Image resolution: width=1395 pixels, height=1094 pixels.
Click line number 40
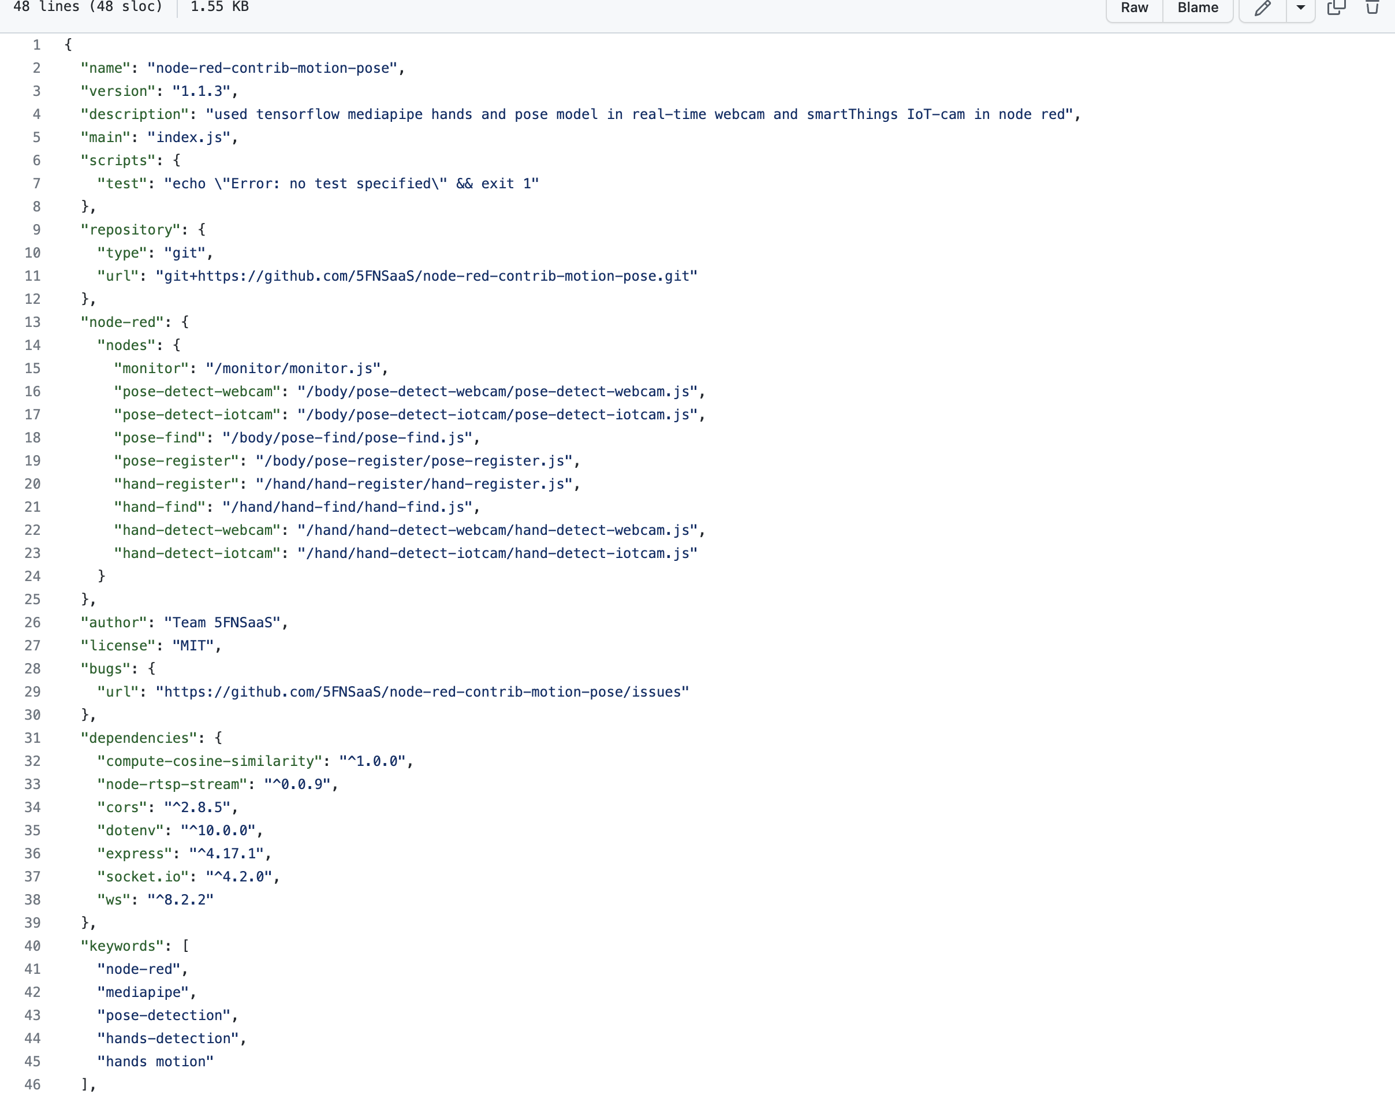tap(32, 946)
